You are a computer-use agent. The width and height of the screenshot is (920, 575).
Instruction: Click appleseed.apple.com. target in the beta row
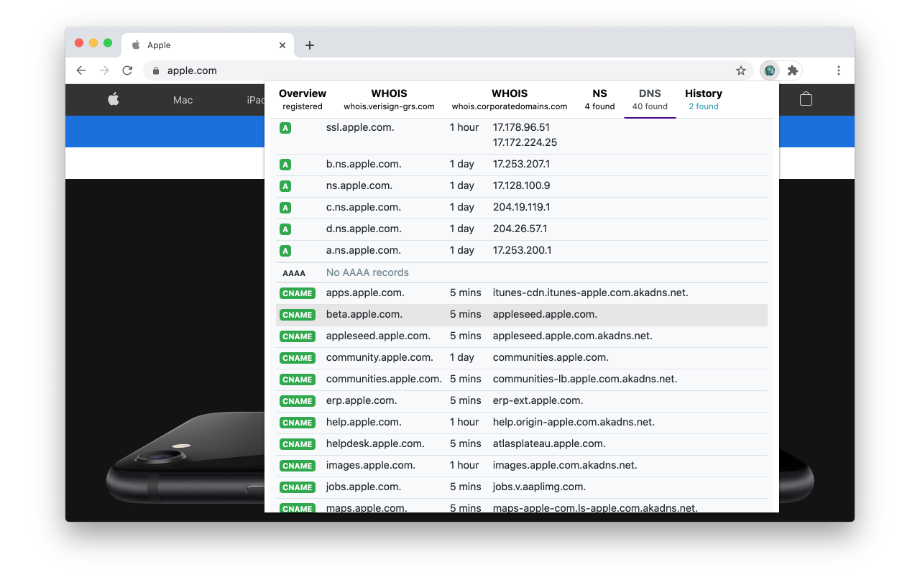(545, 314)
